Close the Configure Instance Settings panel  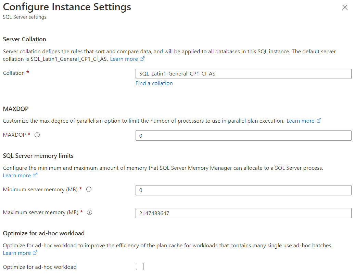345,8
